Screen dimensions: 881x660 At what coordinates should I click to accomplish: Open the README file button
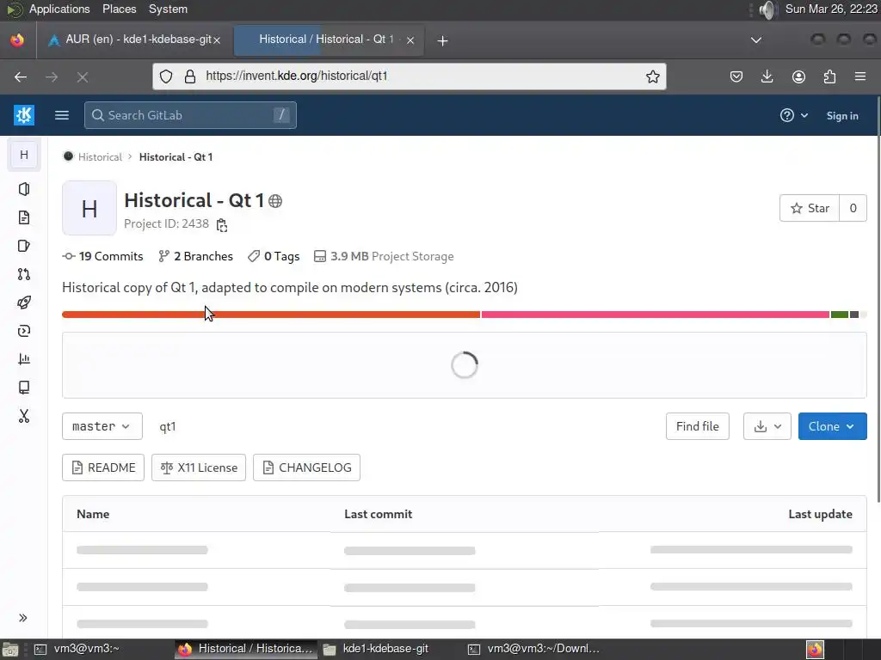103,467
